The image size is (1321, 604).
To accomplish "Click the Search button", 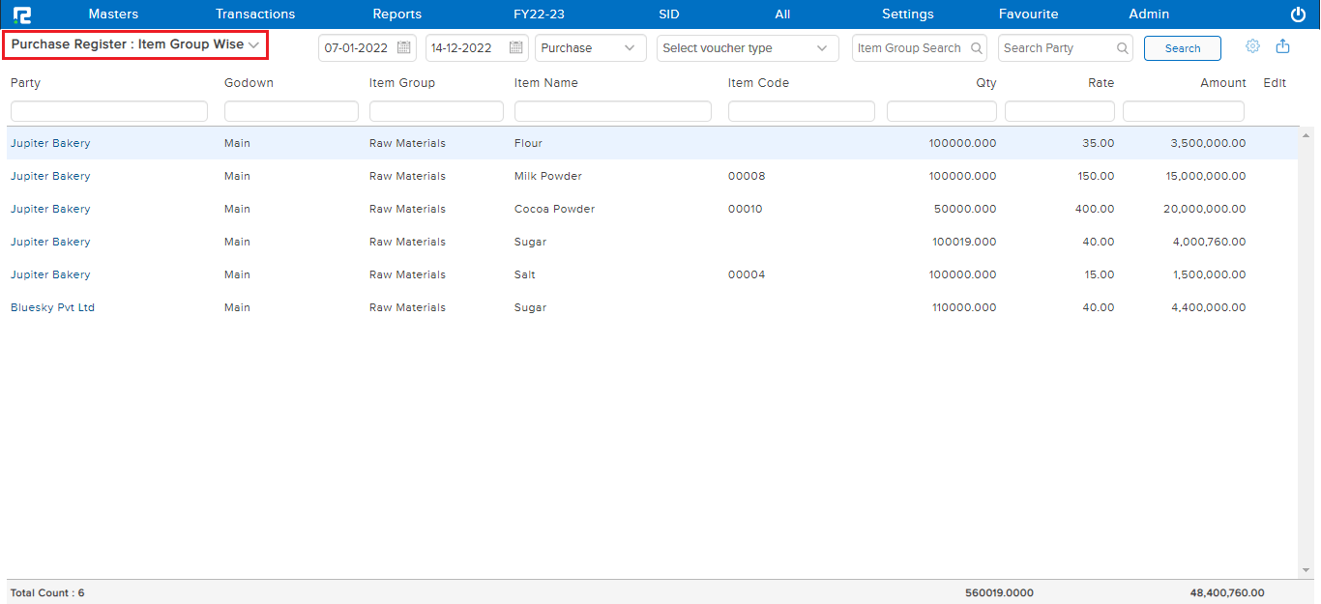I will point(1182,48).
